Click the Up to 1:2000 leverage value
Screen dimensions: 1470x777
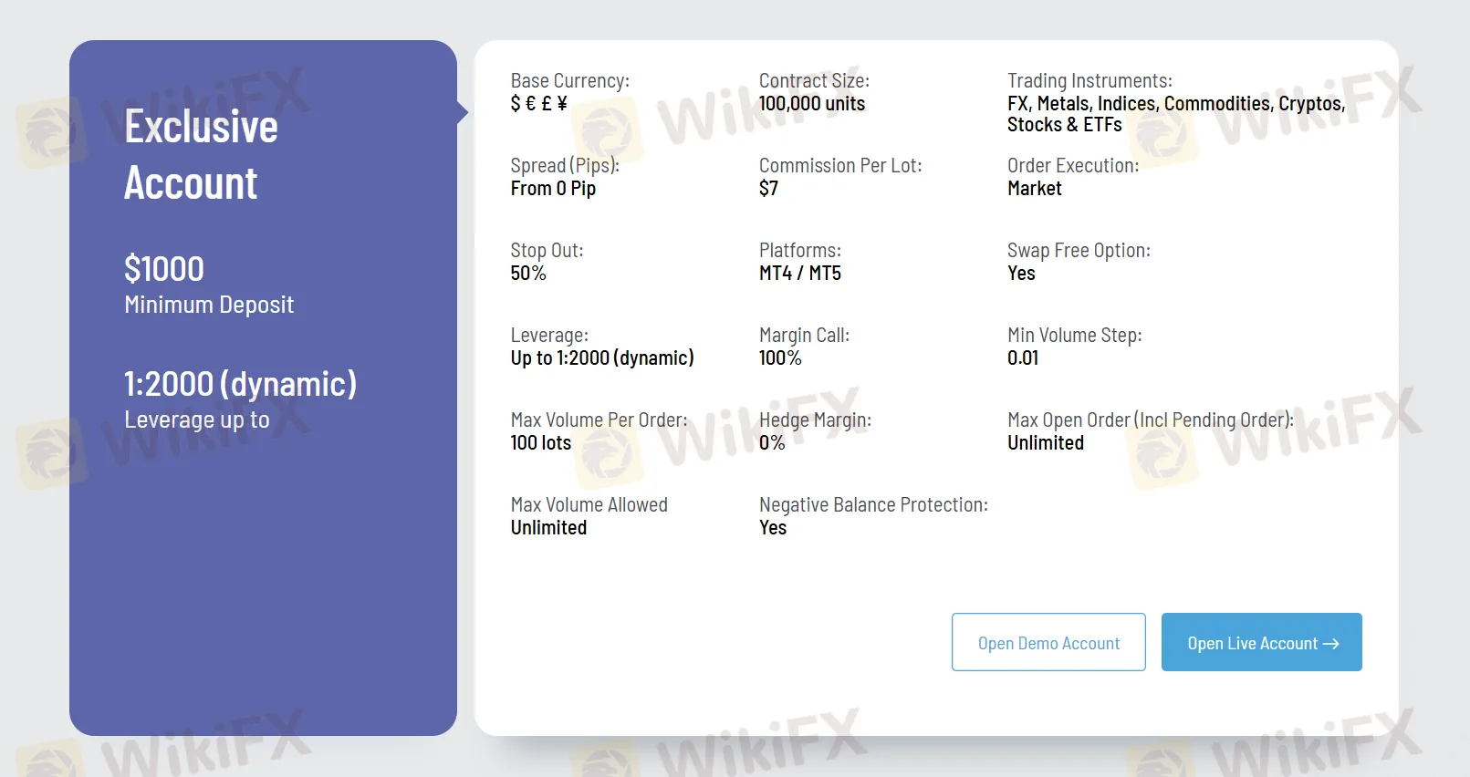(x=602, y=358)
